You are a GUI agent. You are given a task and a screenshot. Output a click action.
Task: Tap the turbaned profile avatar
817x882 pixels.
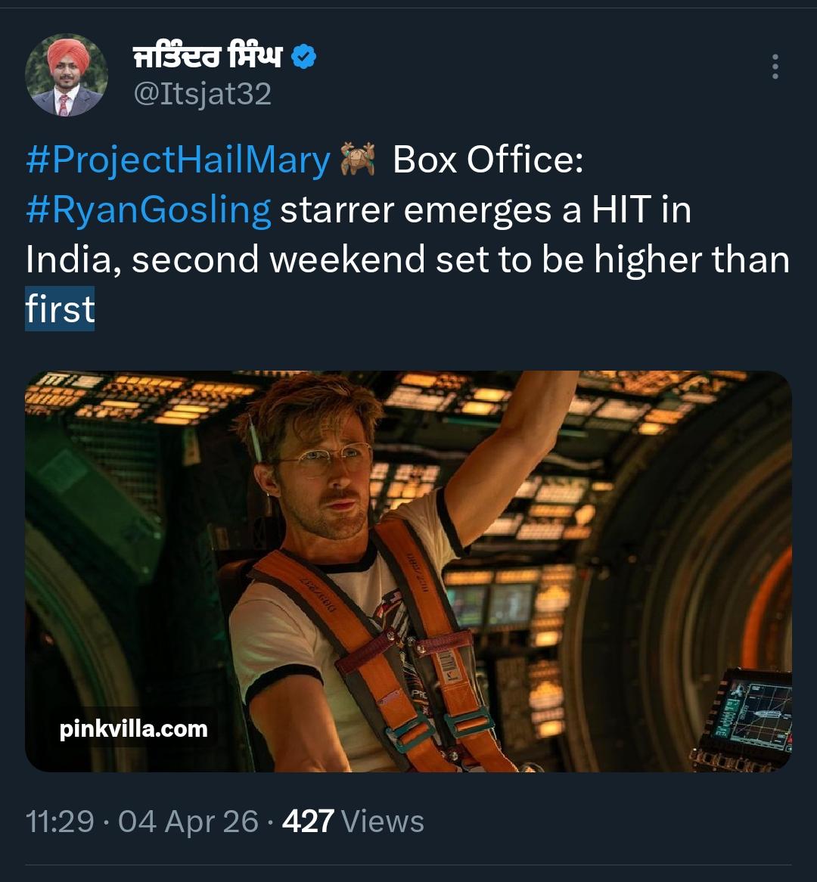tap(66, 76)
